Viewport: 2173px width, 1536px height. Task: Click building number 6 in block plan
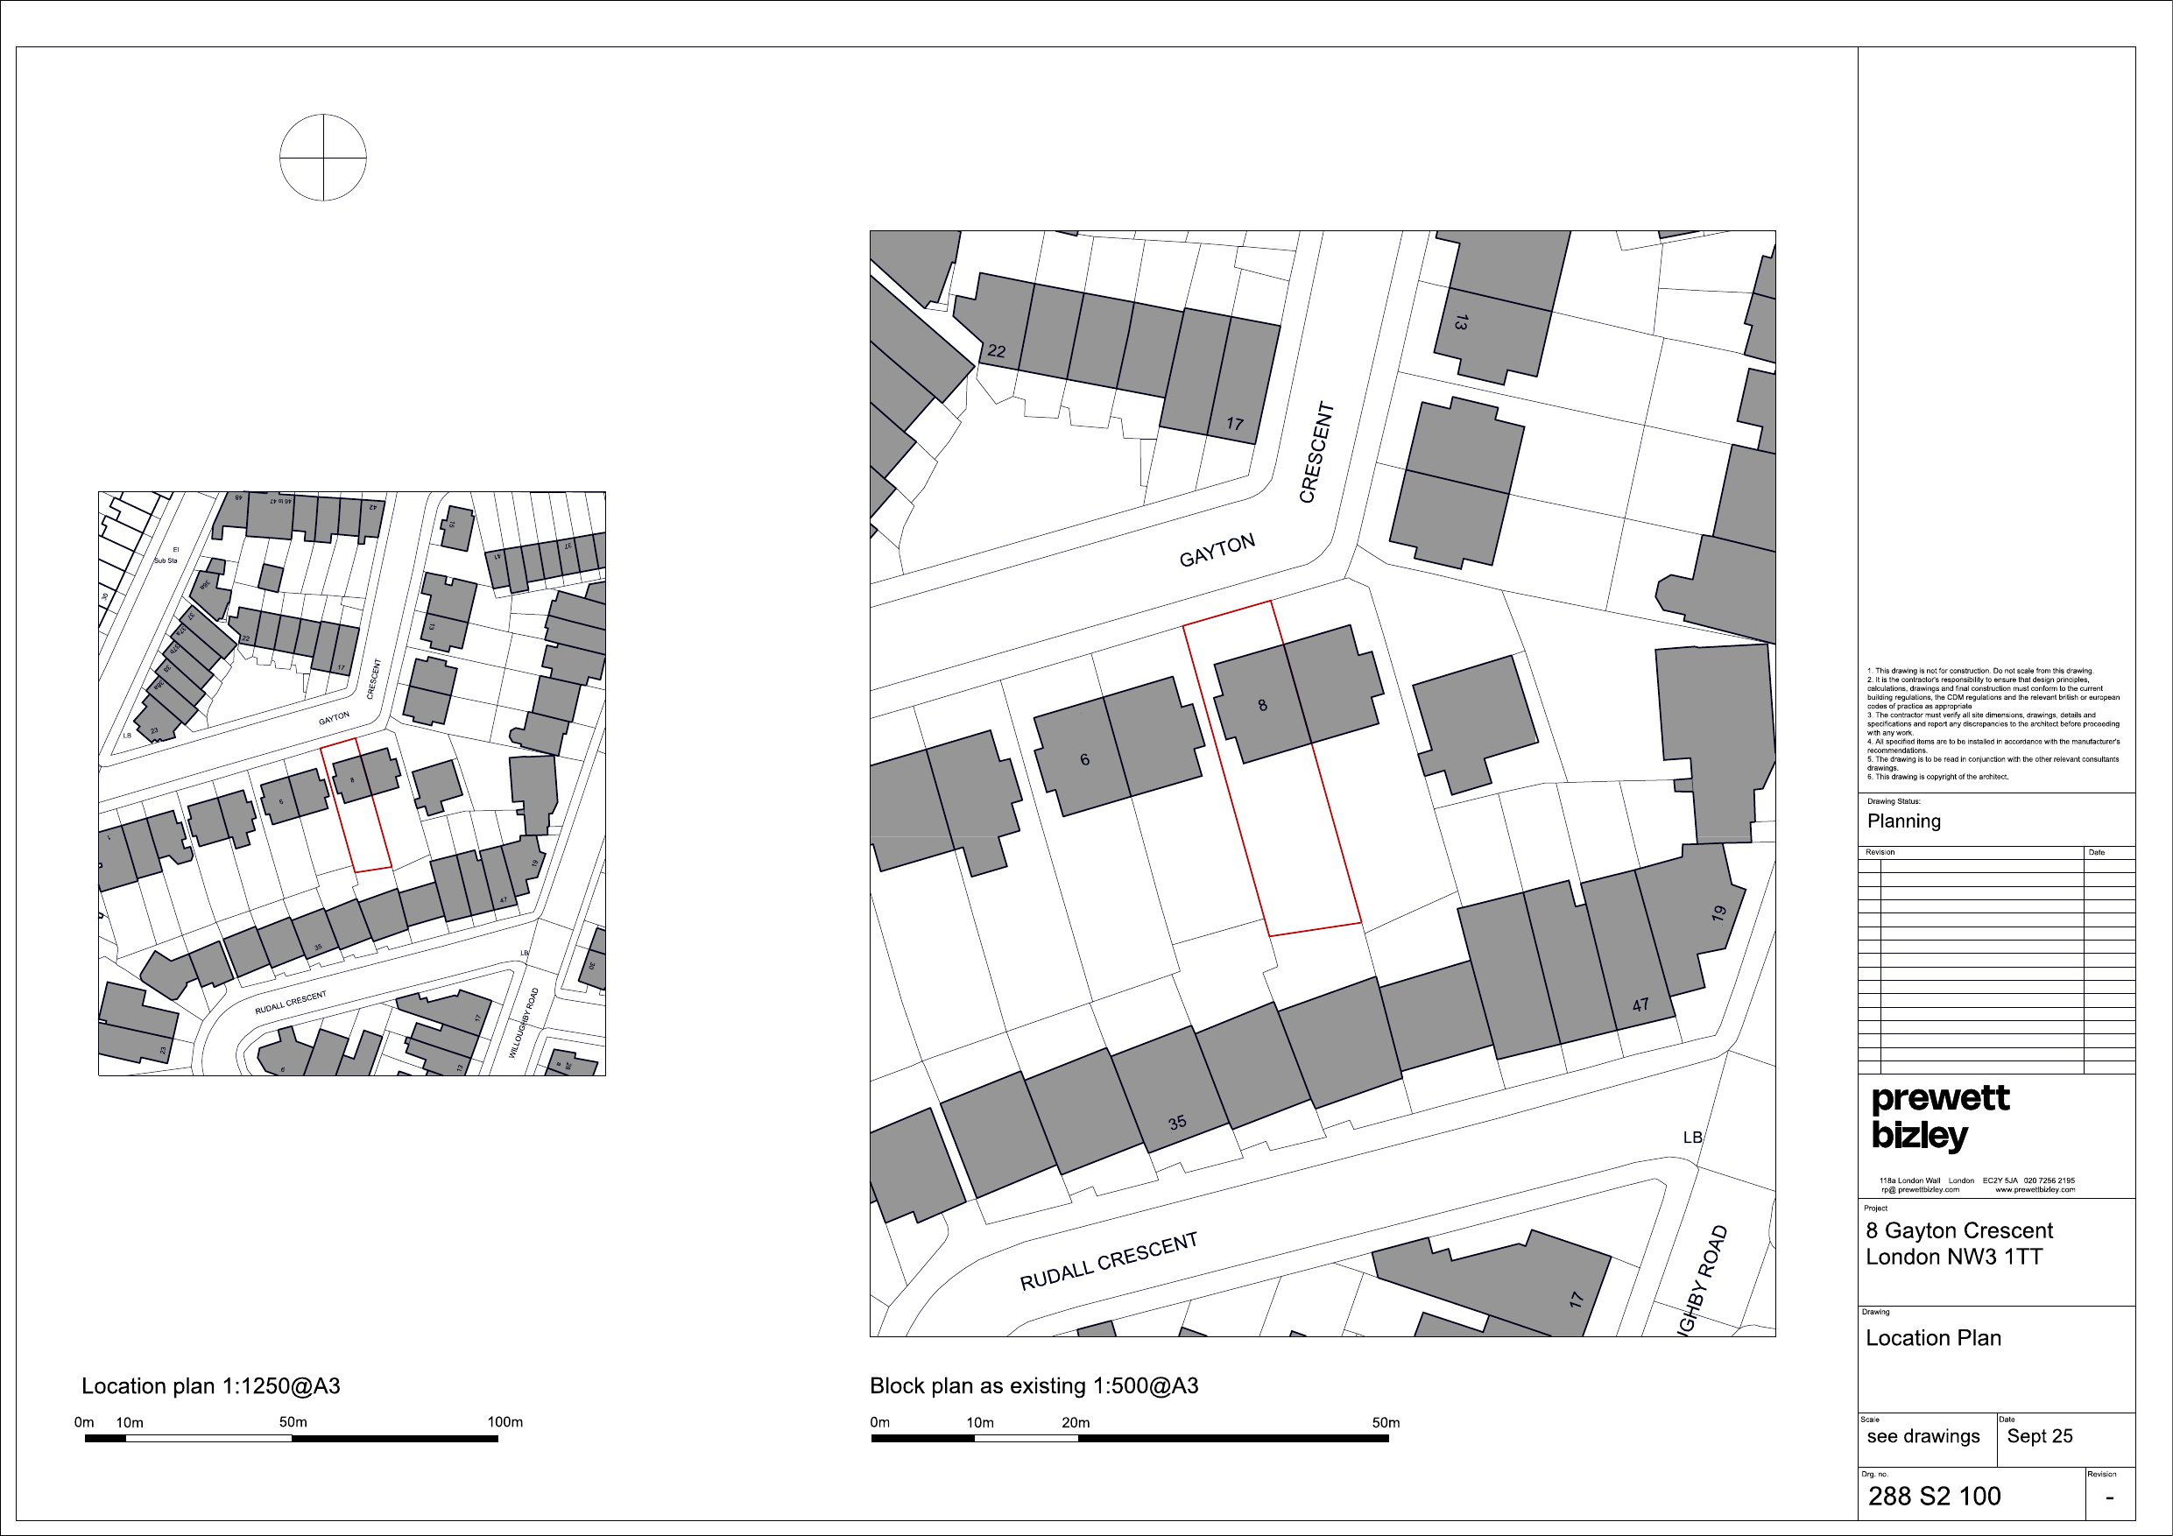pyautogui.click(x=1084, y=759)
